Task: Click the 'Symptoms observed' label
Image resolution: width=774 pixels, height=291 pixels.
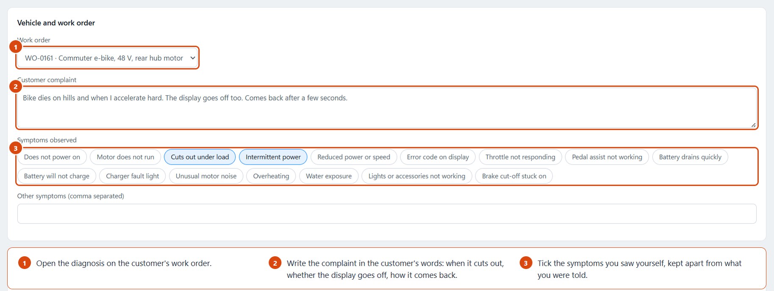Action: tap(47, 140)
